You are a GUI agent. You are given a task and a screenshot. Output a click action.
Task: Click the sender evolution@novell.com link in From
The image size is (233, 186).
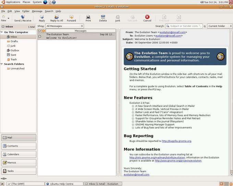[172, 32]
